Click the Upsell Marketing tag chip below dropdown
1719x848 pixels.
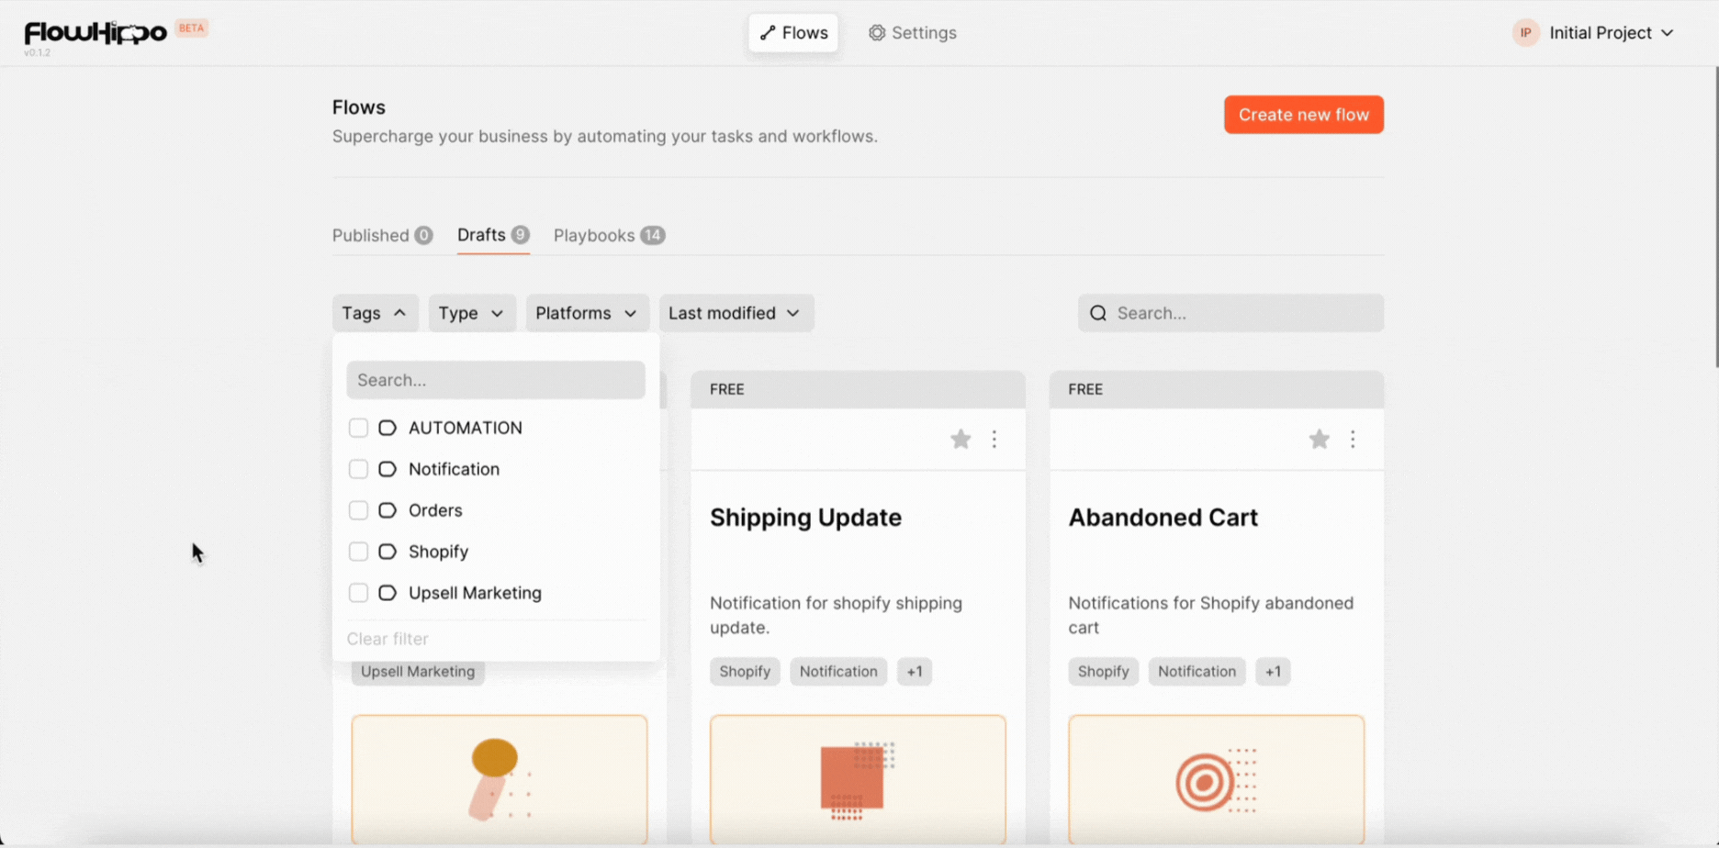(418, 673)
